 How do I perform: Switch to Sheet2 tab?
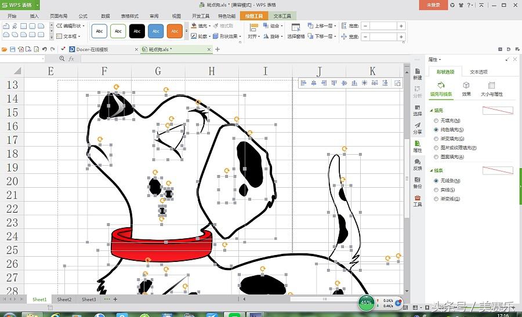coord(64,300)
